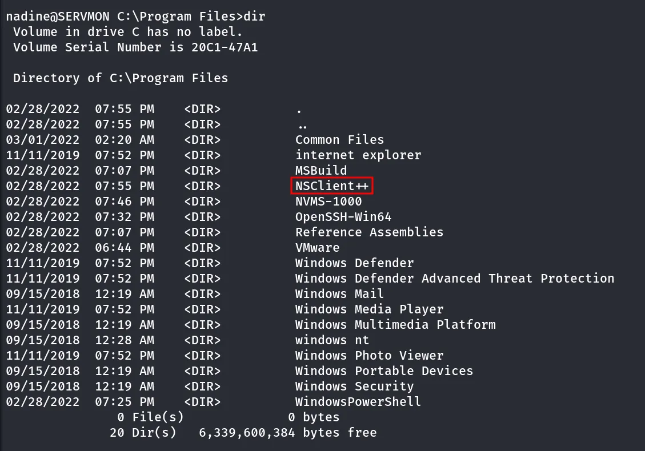
Task: Click the NVMS-1000 directory entry
Action: pos(328,202)
